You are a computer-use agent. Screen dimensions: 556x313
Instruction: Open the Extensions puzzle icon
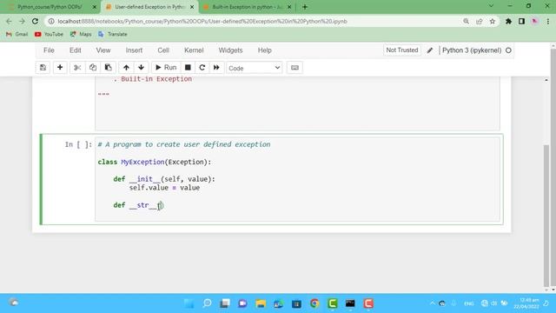(x=508, y=21)
